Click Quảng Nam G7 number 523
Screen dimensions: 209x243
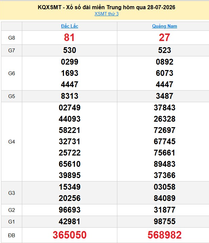point(165,50)
